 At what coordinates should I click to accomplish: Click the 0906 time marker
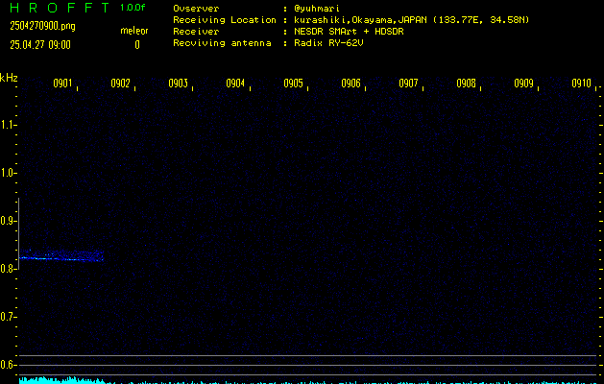tap(350, 84)
